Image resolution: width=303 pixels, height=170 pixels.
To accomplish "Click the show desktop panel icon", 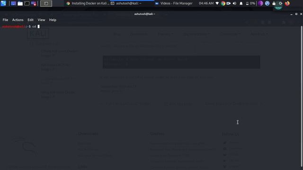I will pyautogui.click(x=13, y=3).
